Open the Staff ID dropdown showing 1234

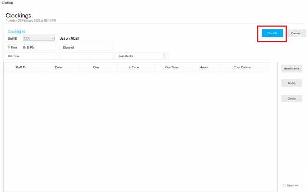pos(39,39)
